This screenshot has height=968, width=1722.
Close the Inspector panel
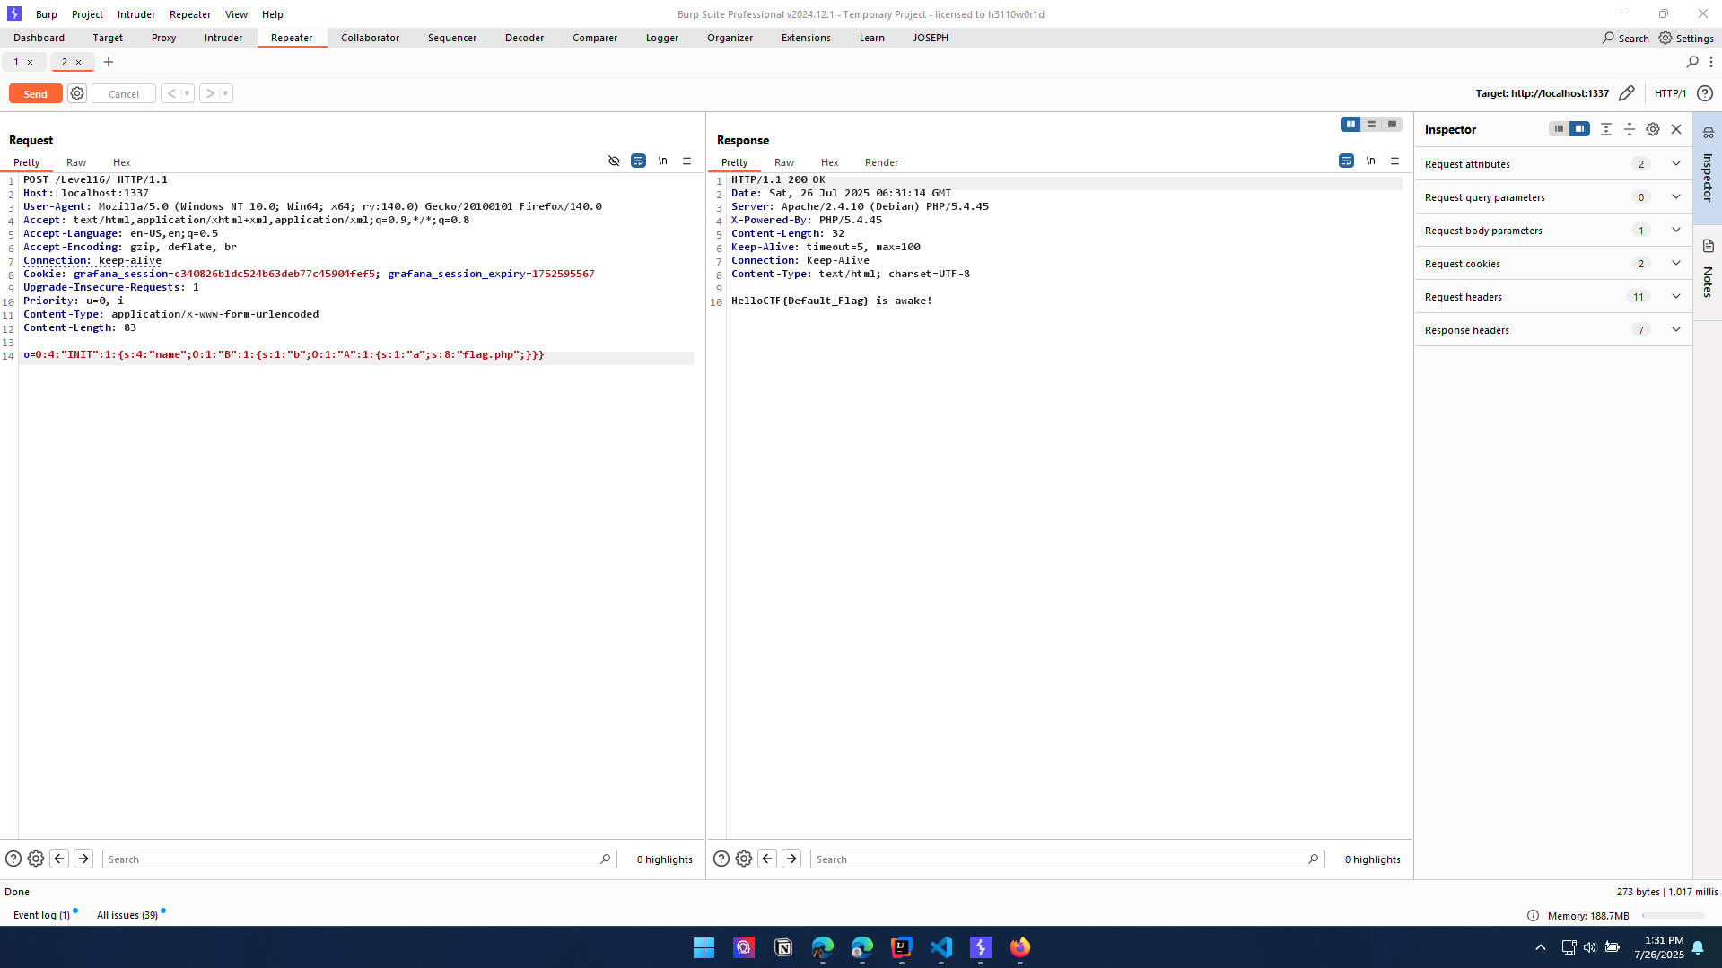(1675, 129)
